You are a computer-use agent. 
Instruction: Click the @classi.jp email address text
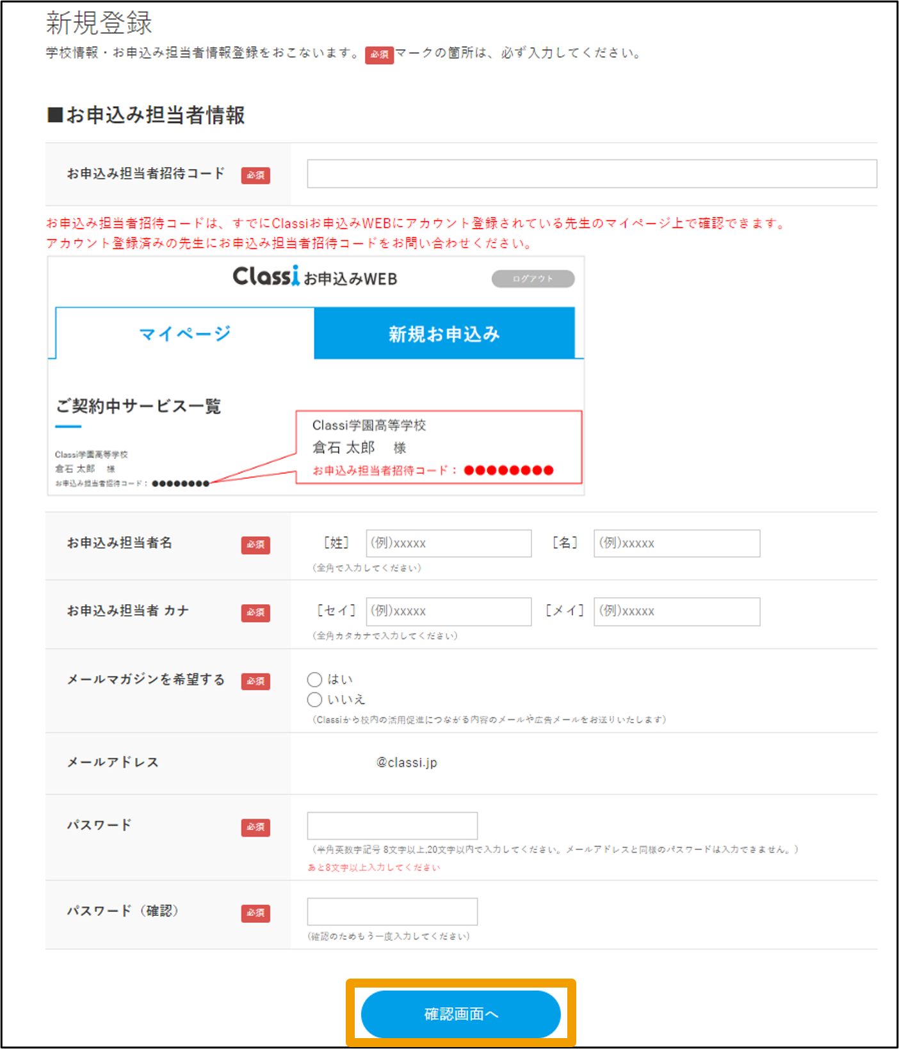click(x=407, y=762)
